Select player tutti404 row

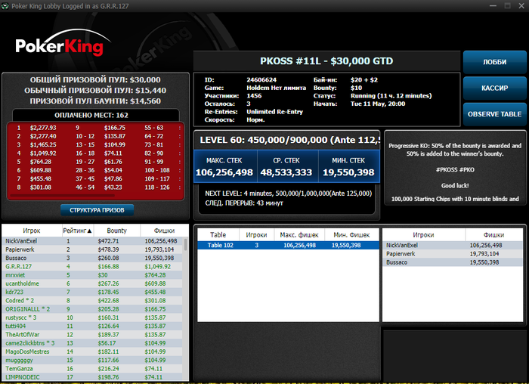[92, 326]
